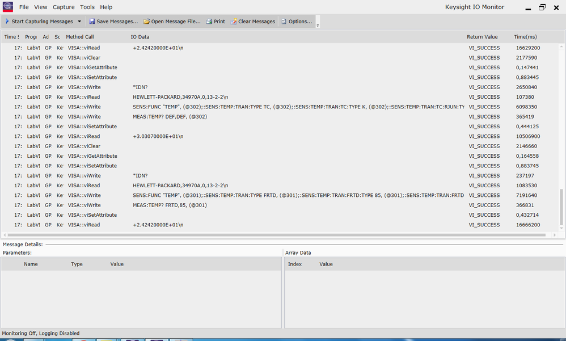The width and height of the screenshot is (566, 341).
Task: Click Open Message File... button
Action: (172, 22)
